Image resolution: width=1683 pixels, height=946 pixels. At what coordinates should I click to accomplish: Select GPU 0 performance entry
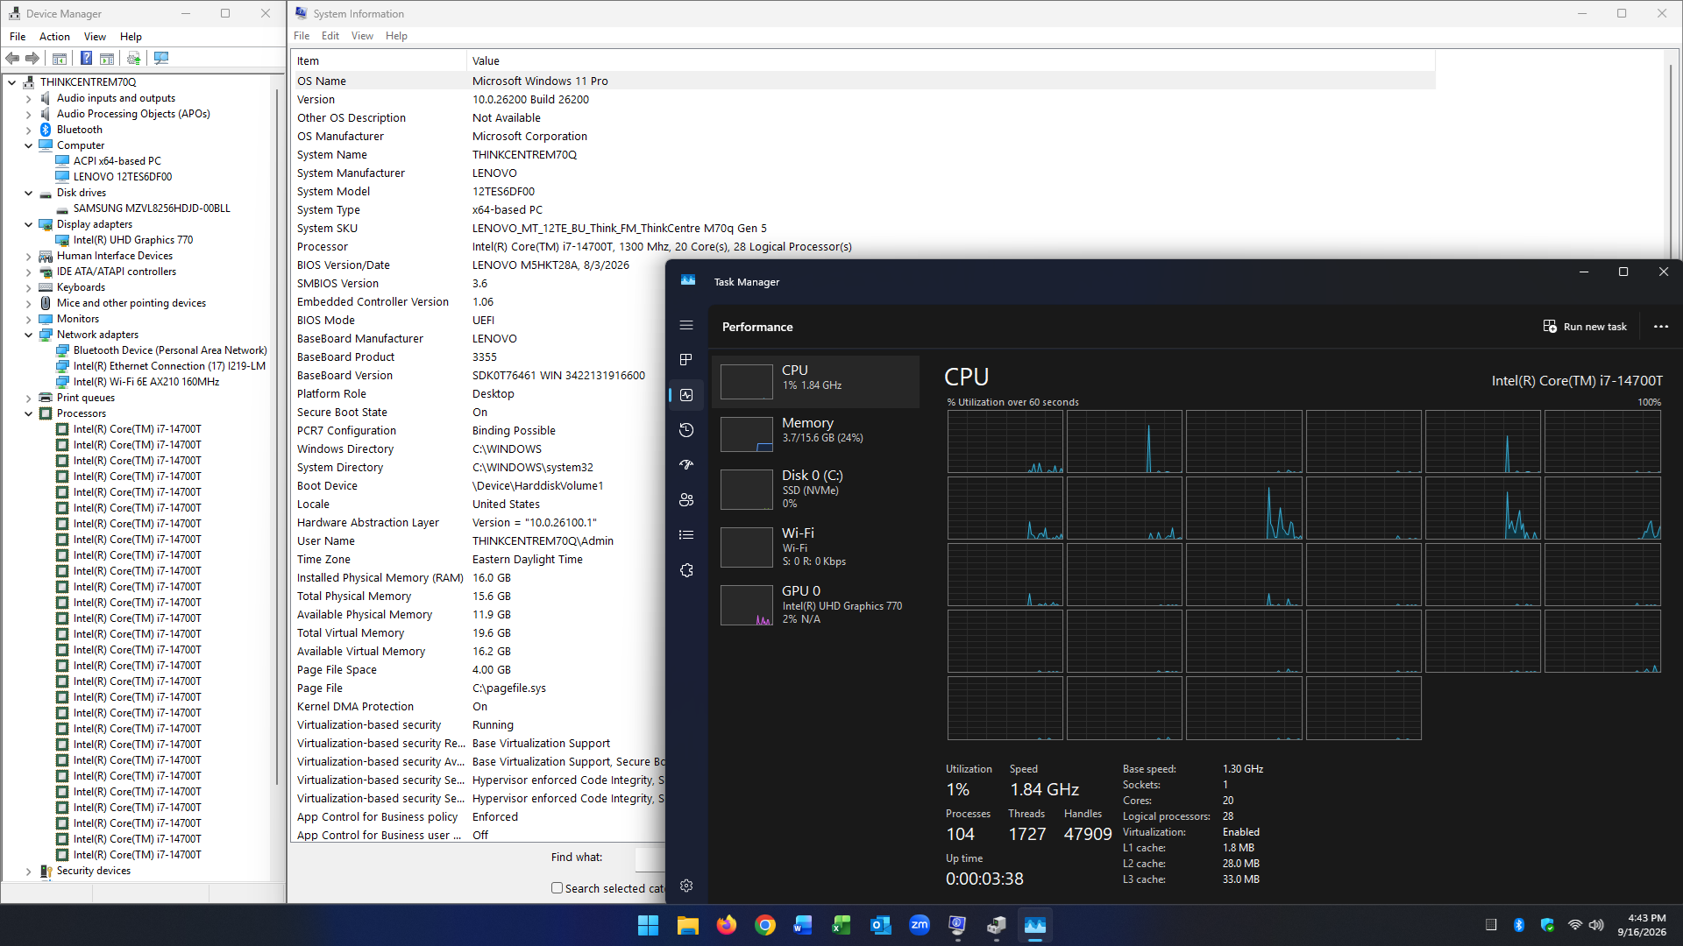click(x=816, y=604)
